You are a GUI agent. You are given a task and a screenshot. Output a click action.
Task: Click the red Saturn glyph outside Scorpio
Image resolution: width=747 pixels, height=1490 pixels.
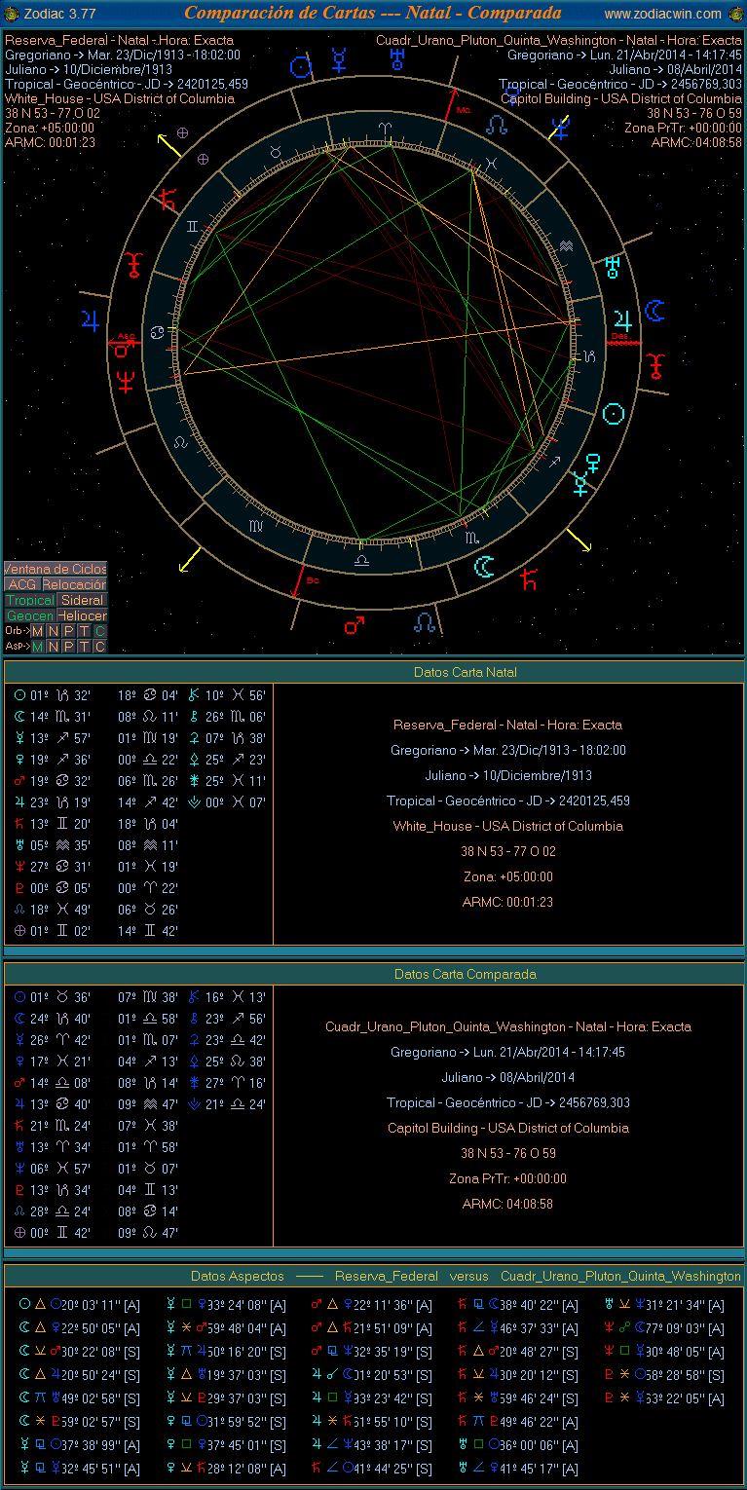(528, 580)
